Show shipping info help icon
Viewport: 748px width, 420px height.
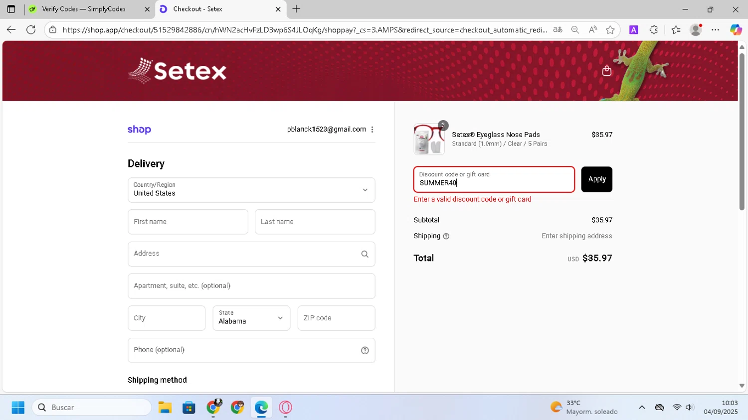coord(446,236)
